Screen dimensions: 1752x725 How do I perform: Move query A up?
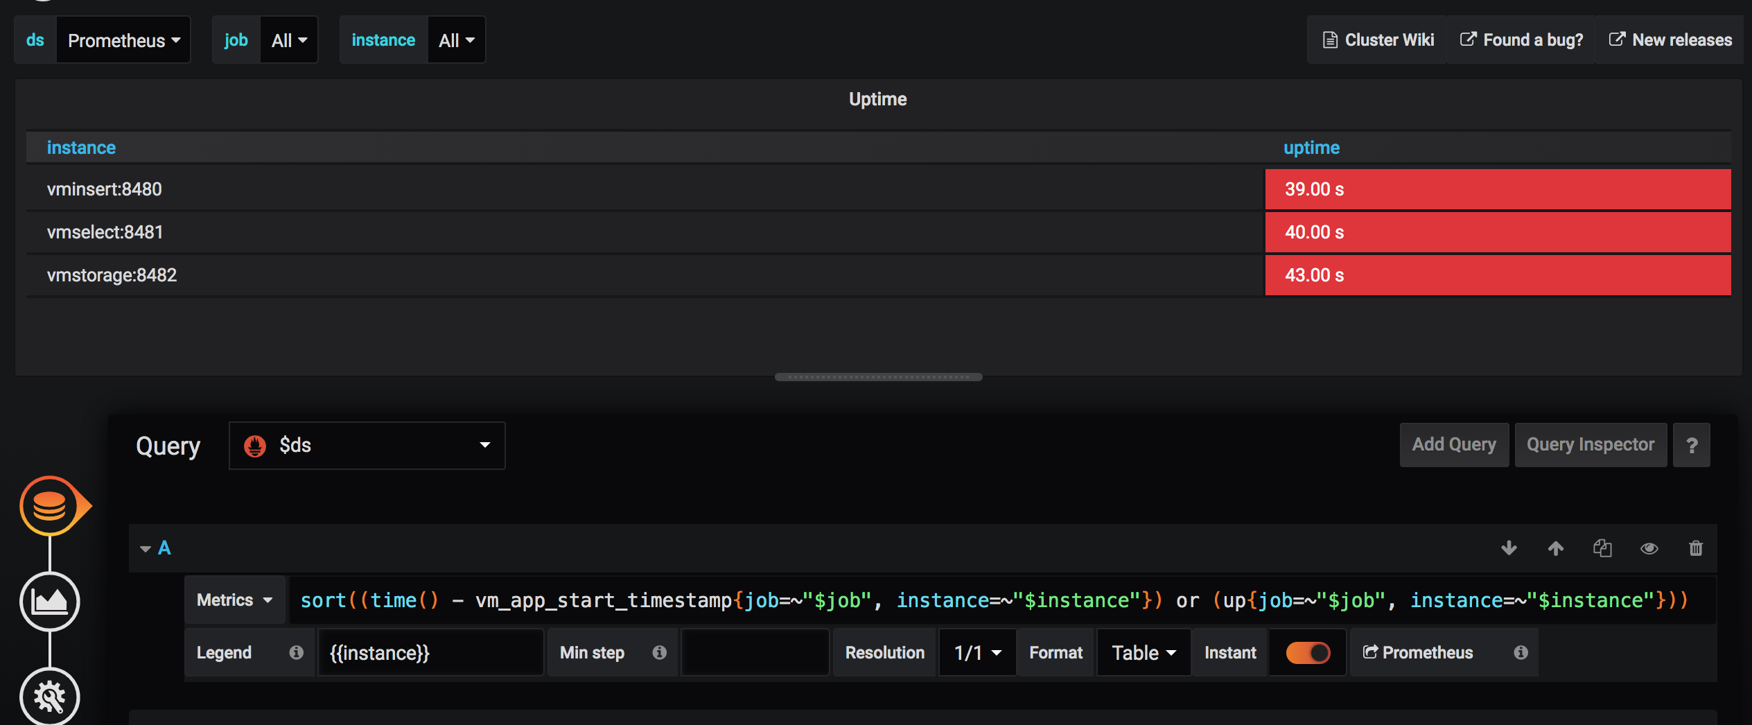click(1556, 548)
